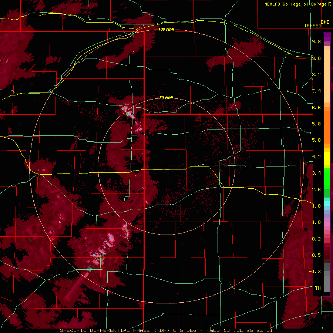Click the 100 NMI range ring label
Image resolution: width=333 pixels, height=333 pixels.
pyautogui.click(x=166, y=29)
